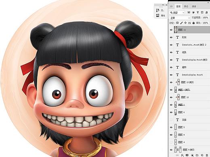The width and height of the screenshot is (210, 157).
Task: Select the 'Details display #work copy' layer name
Action: point(194,60)
